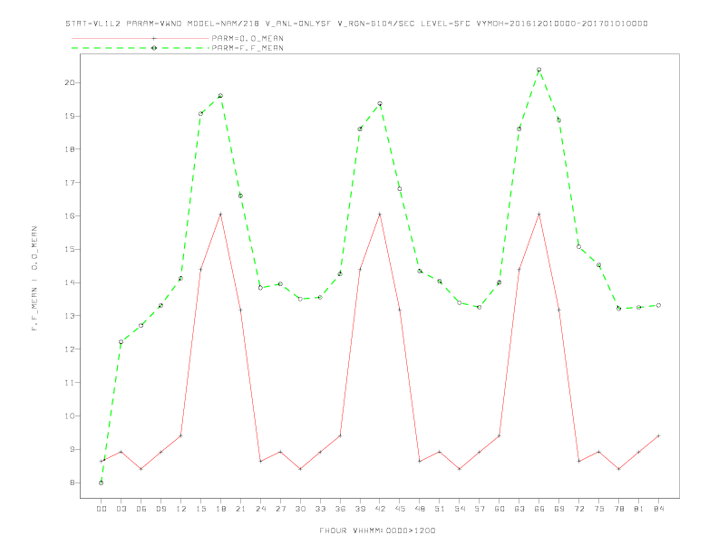This screenshot has width=718, height=554.
Task: Click x-axis forecast hour label 15 below the plot
Action: point(200,509)
